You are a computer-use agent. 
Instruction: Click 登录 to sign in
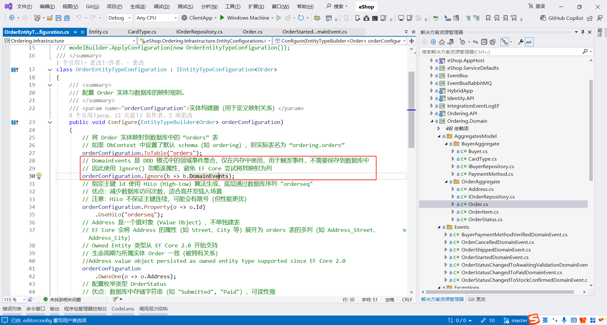[x=537, y=6]
